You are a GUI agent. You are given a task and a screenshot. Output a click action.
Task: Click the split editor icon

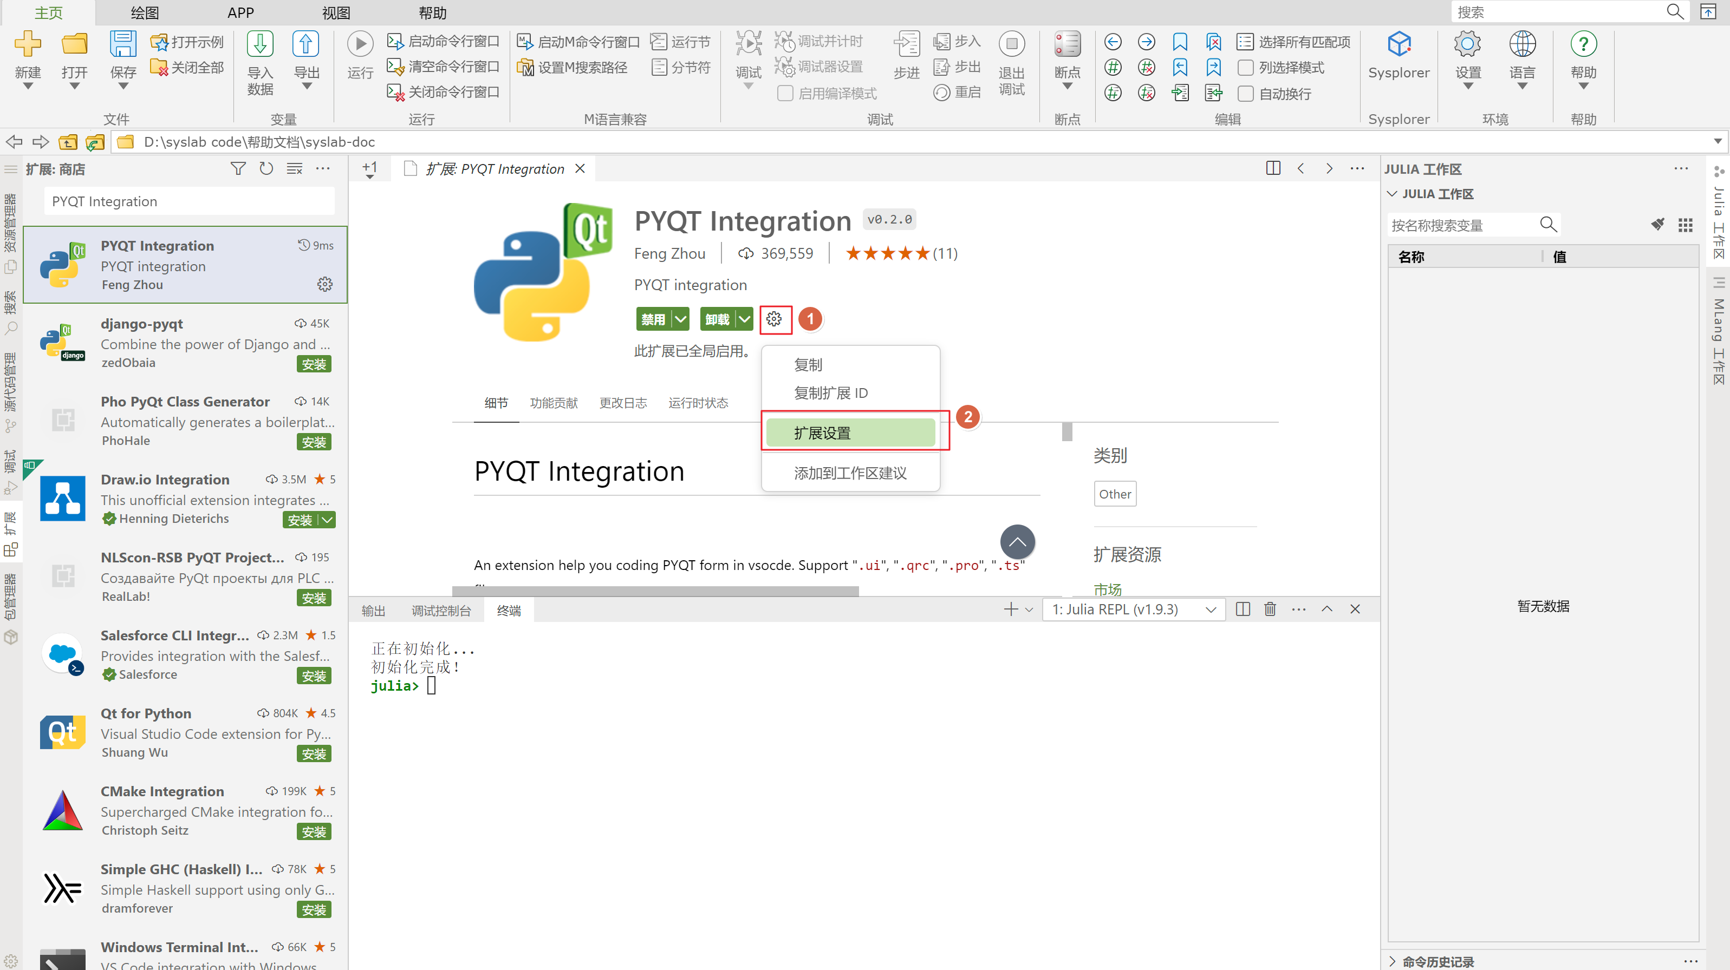coord(1273,168)
